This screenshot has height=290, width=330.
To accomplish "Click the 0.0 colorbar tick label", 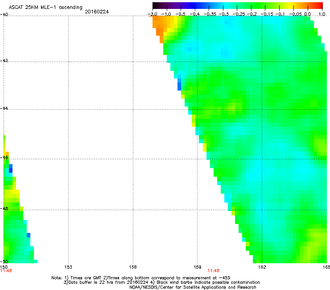I will (x=308, y=14).
